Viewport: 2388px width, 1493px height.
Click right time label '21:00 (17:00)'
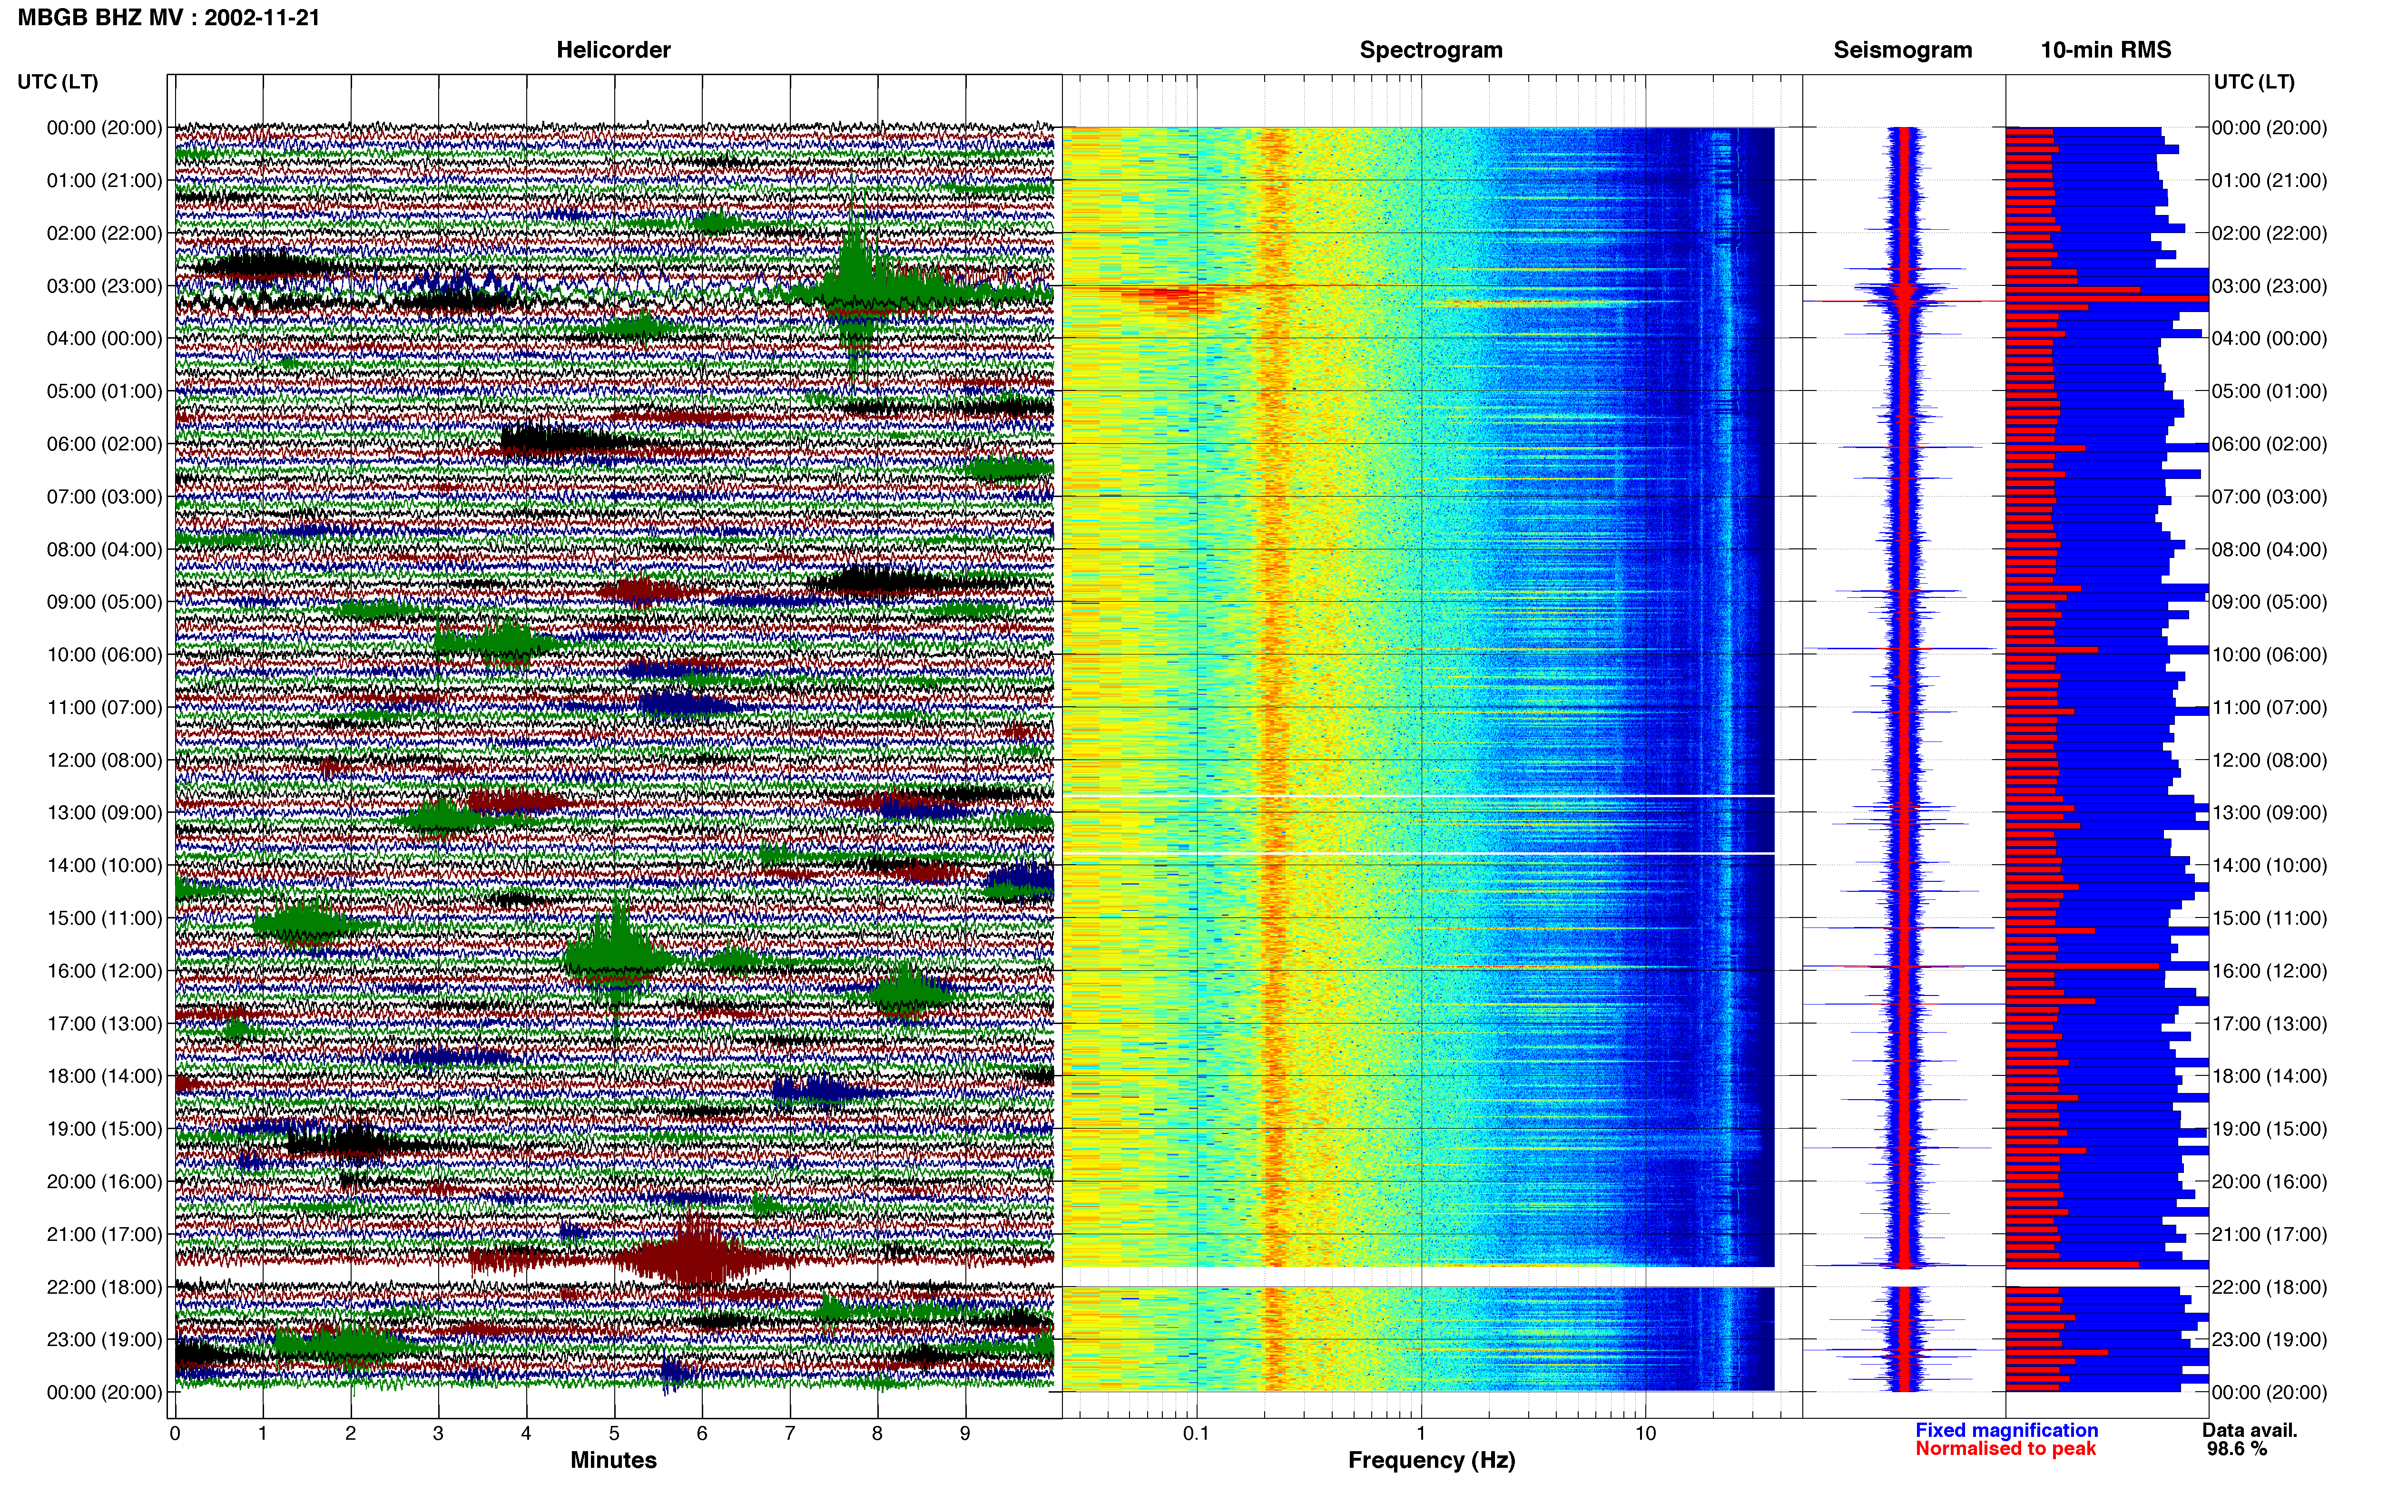pyautogui.click(x=2270, y=1234)
